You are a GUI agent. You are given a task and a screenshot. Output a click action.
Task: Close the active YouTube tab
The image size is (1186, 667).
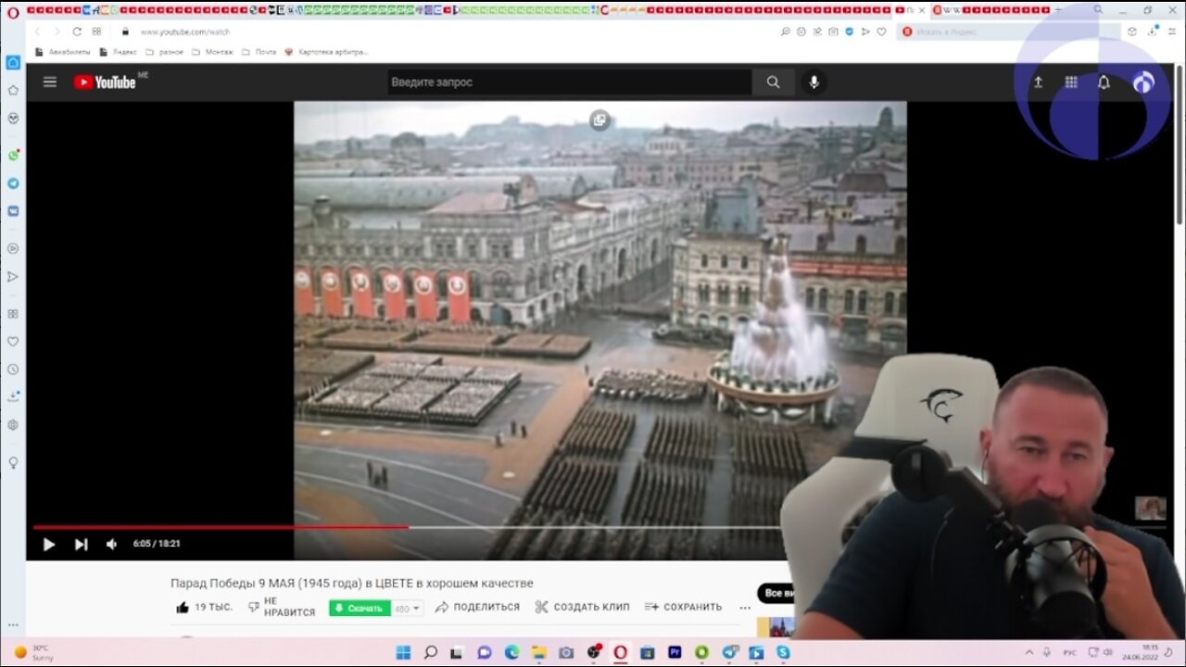click(x=922, y=10)
